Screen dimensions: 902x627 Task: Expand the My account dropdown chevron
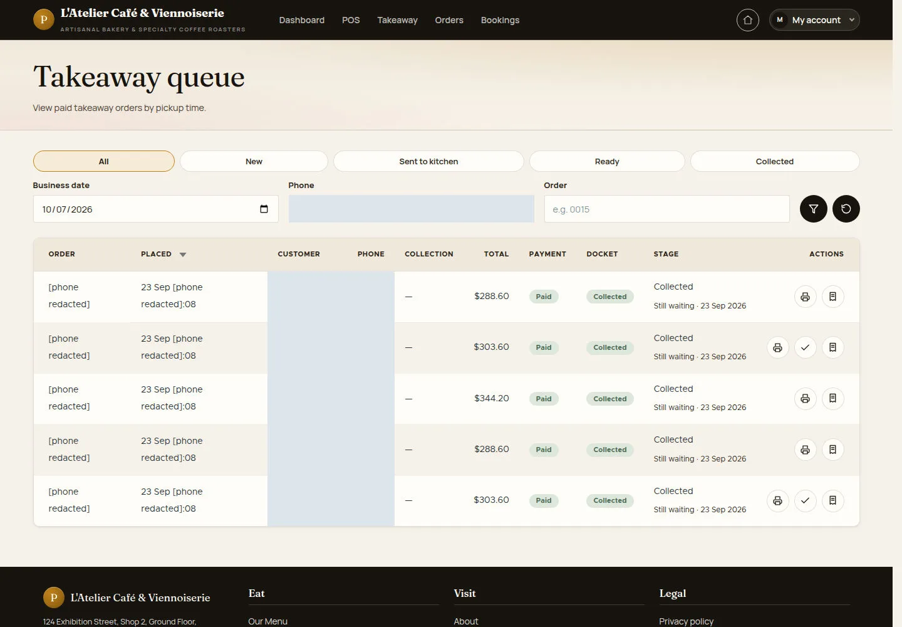click(851, 20)
